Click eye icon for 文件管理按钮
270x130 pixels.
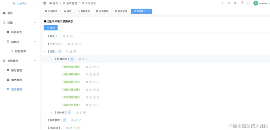click(x=87, y=97)
